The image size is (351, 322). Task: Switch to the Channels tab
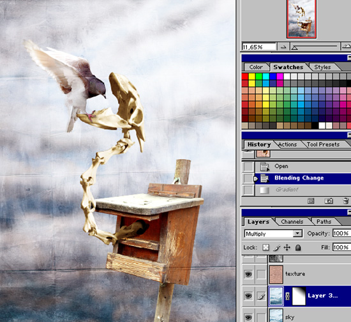point(292,222)
